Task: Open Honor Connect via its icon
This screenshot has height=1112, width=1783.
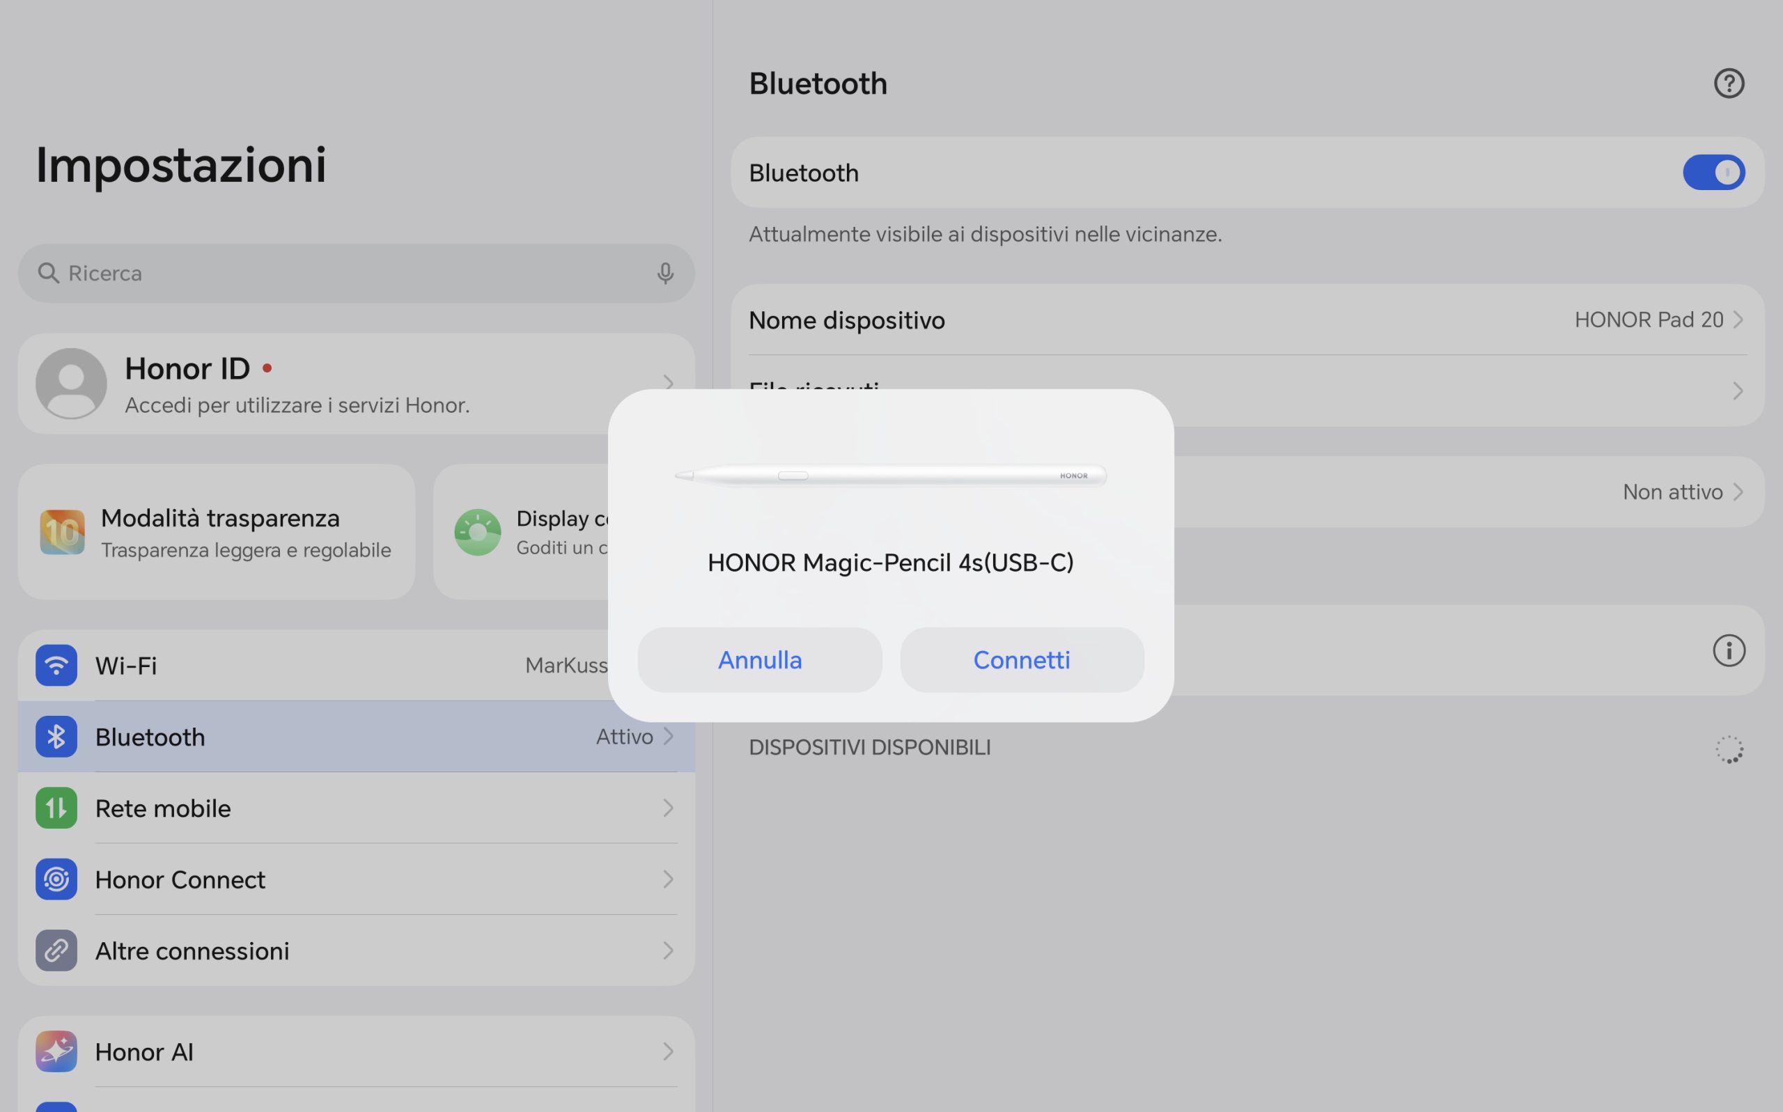Action: coord(56,879)
